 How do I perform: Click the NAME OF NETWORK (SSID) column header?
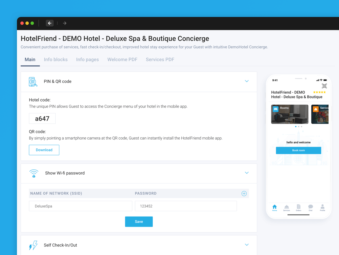56,193
